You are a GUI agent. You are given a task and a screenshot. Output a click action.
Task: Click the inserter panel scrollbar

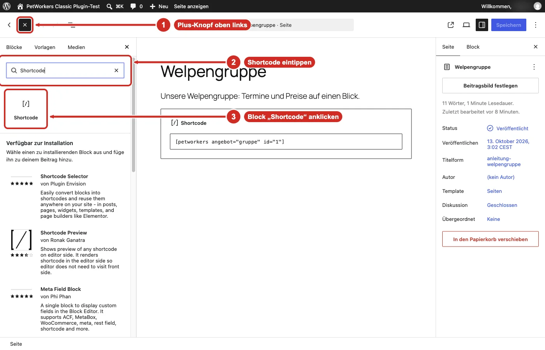tap(134, 115)
